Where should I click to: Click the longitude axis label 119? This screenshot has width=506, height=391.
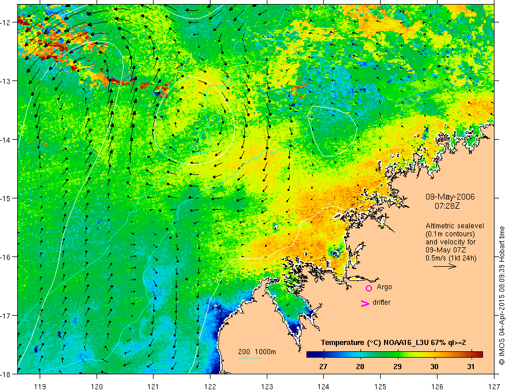[x=40, y=386]
